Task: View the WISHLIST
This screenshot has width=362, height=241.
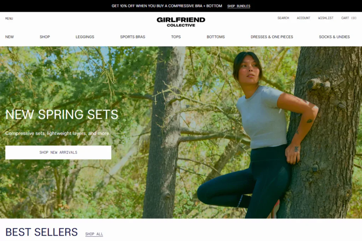Action: coord(326,18)
